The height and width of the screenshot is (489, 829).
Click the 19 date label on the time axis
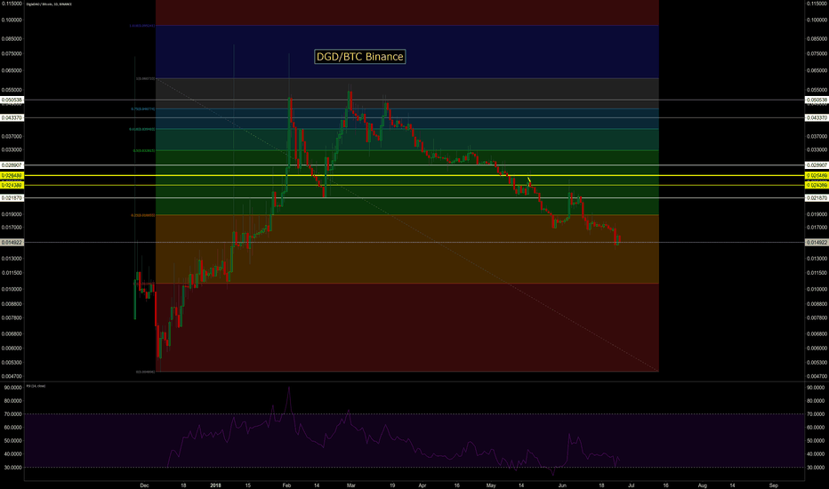pos(392,485)
